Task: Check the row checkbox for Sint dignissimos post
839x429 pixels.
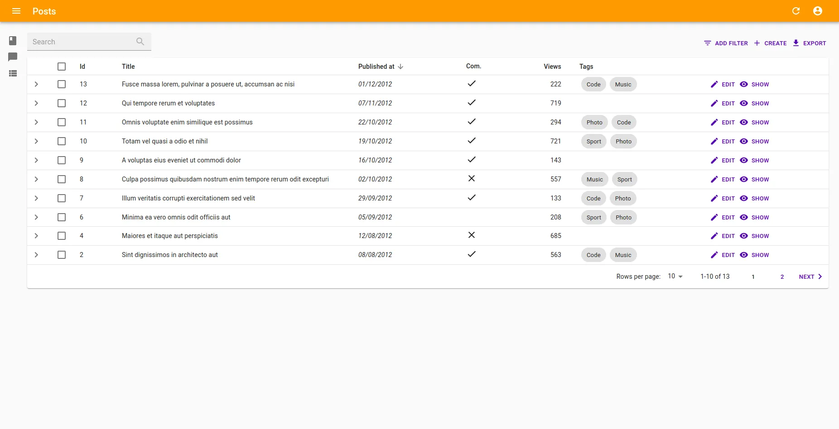Action: coord(62,255)
